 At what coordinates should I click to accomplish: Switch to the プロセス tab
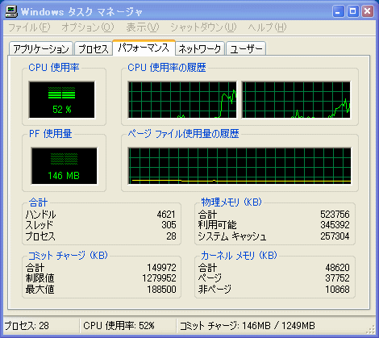[94, 48]
